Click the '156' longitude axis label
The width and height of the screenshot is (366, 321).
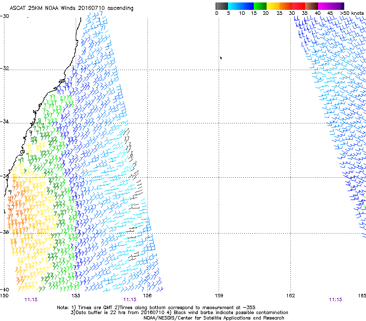(x=147, y=296)
